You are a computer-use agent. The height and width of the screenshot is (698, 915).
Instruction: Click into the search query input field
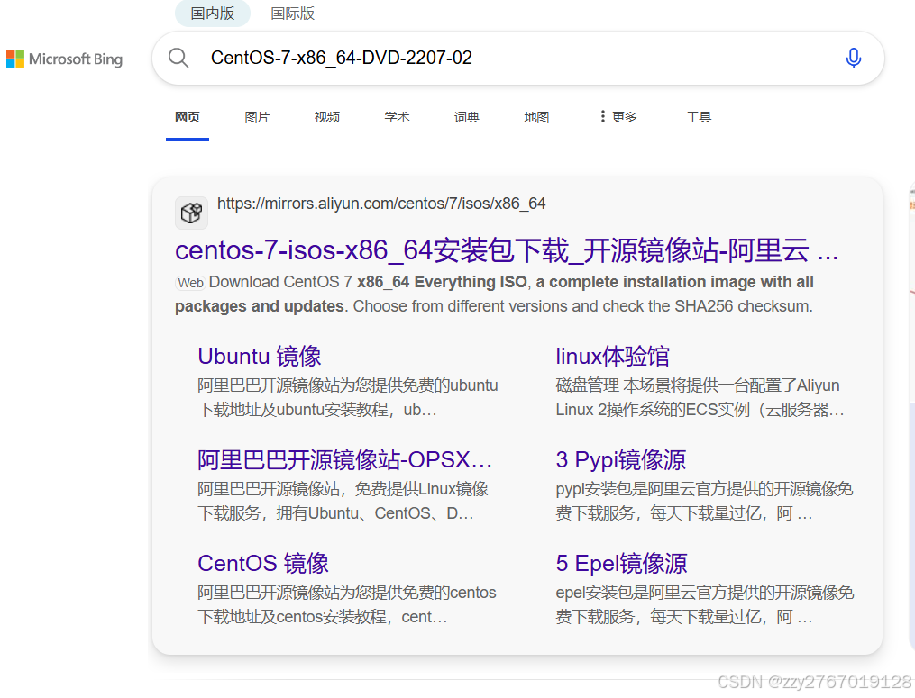(x=519, y=58)
